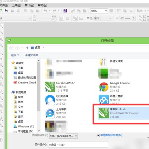Viewport: 149px width, 149px height.
Task: Click the Redo arrow icon
Action: point(54,11)
